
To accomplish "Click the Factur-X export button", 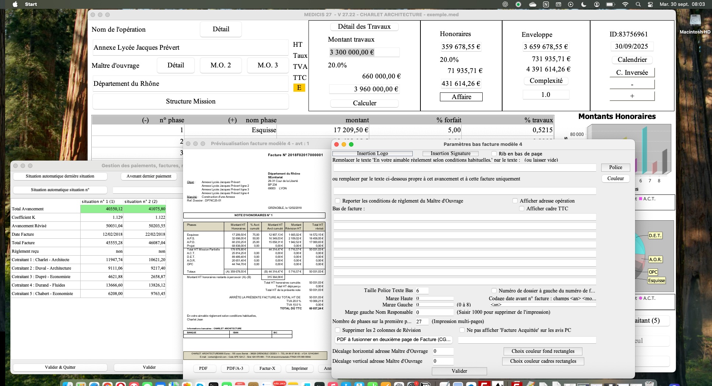I will point(267,368).
